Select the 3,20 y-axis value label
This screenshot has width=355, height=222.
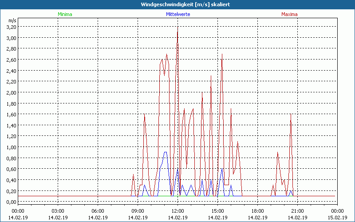11,27
